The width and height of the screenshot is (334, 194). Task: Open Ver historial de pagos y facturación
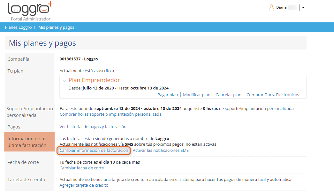pyautogui.click(x=93, y=127)
